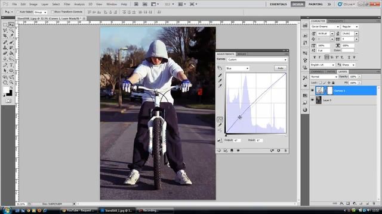Choose the black point eyedropper in Curves
The height and width of the screenshot is (214, 382).
click(220, 75)
